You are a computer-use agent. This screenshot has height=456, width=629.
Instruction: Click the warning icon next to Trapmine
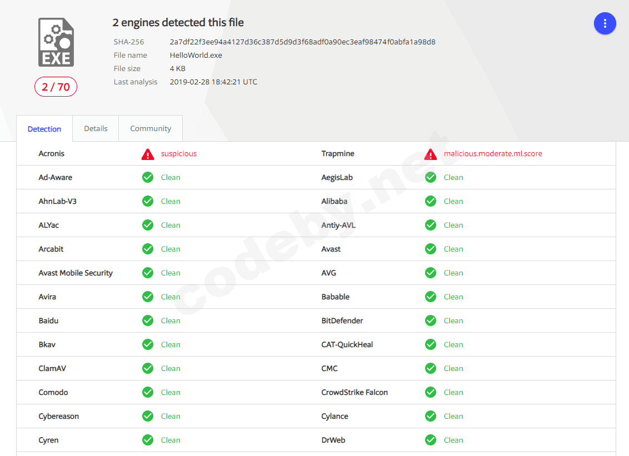[x=431, y=154]
